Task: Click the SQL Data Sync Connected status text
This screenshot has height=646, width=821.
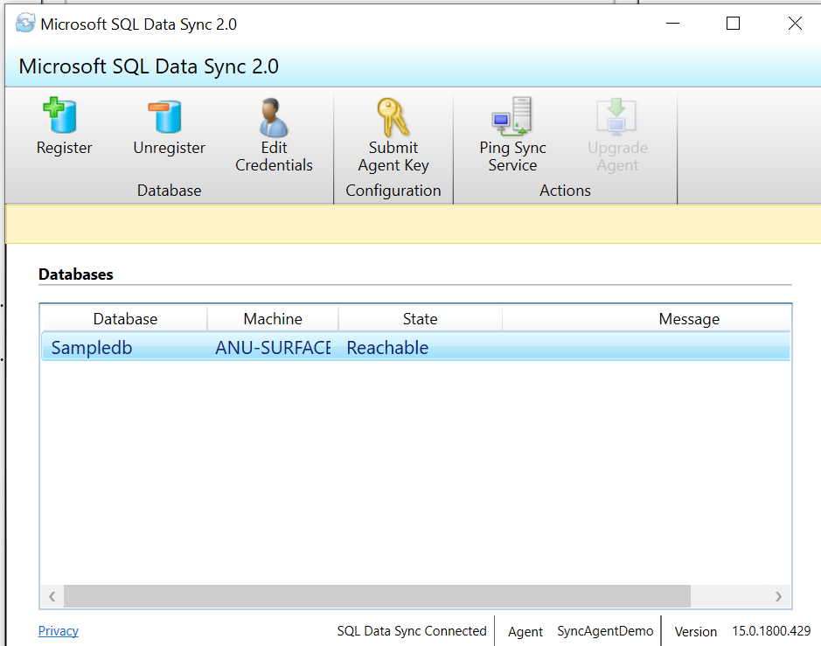Action: tap(412, 630)
